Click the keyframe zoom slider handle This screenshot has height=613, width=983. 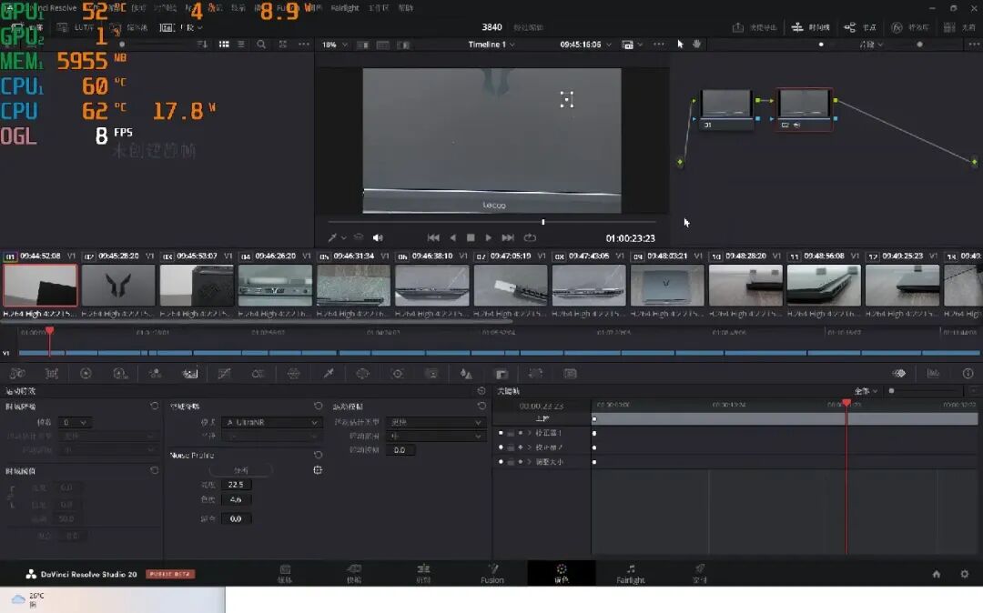[x=891, y=391]
